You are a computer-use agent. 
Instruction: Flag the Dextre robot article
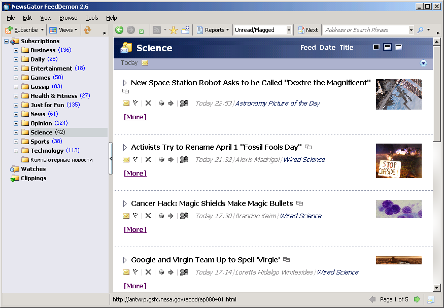point(135,103)
